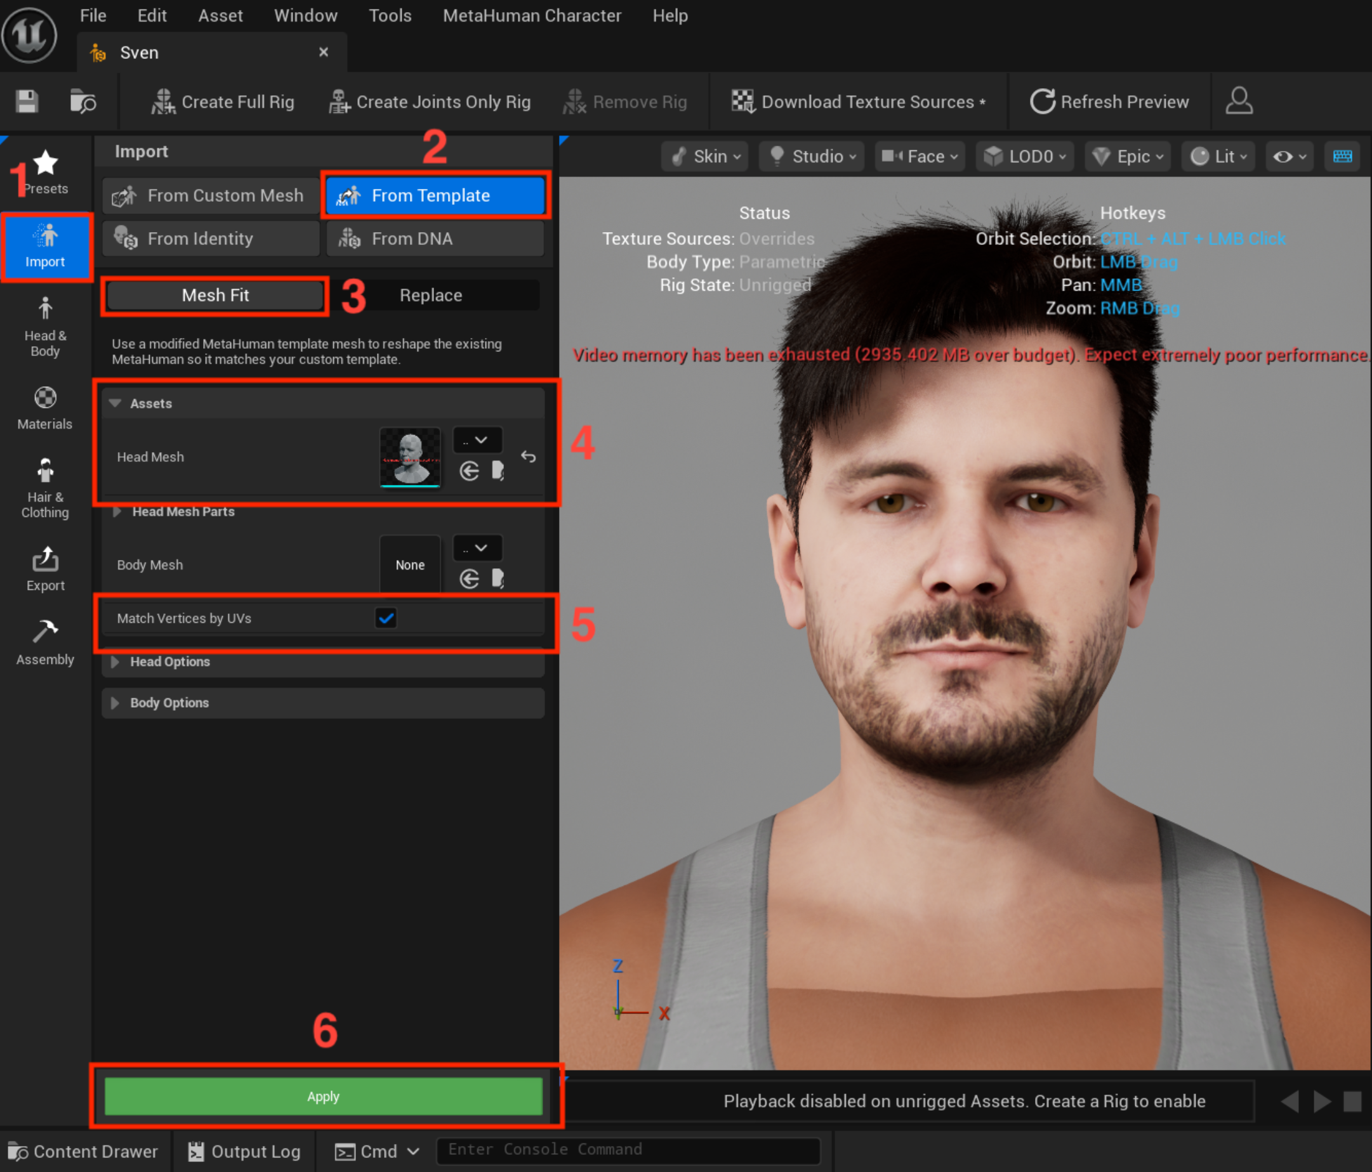The width and height of the screenshot is (1372, 1172).
Task: Open the File menu
Action: pyautogui.click(x=93, y=15)
